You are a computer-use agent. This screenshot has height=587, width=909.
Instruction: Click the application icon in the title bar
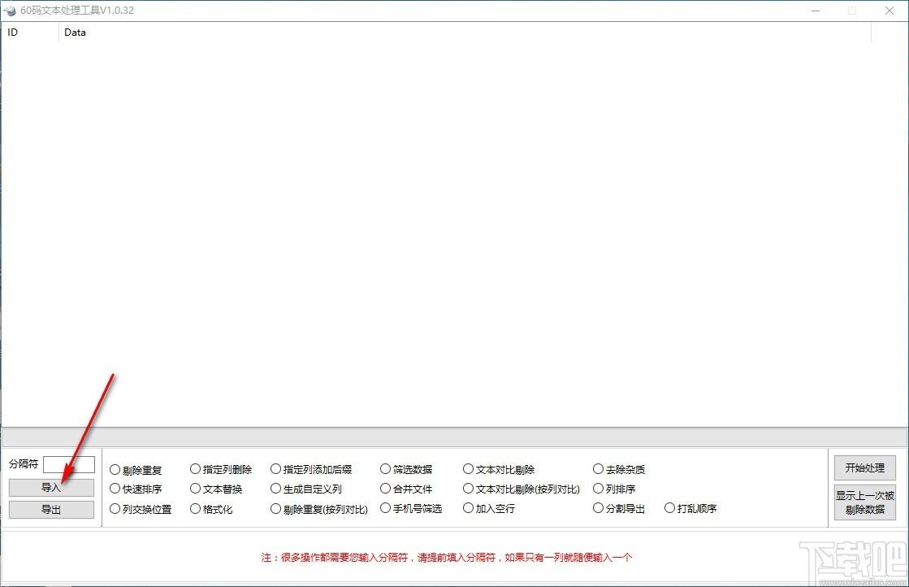click(x=11, y=11)
